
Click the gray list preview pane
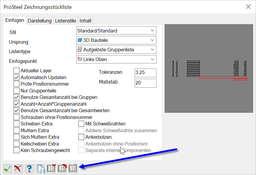pyautogui.click(x=209, y=68)
